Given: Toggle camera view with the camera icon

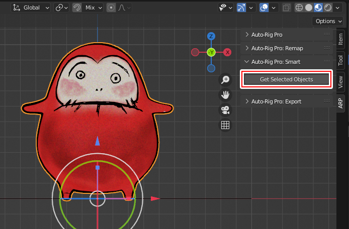Looking at the screenshot, I should 225,110.
